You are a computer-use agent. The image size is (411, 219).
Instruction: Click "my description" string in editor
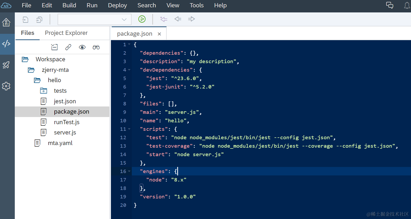pyautogui.click(x=211, y=61)
